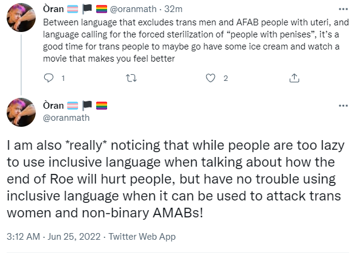This screenshot has height=253, width=357.
Task: Open the Twitter Web App source link
Action: pyautogui.click(x=142, y=237)
